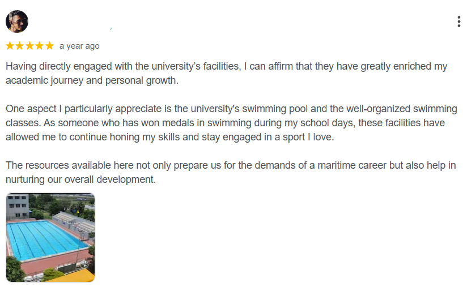Click the paragraph starting "One aspect I particularly"
463x287 pixels.
[x=227, y=122]
